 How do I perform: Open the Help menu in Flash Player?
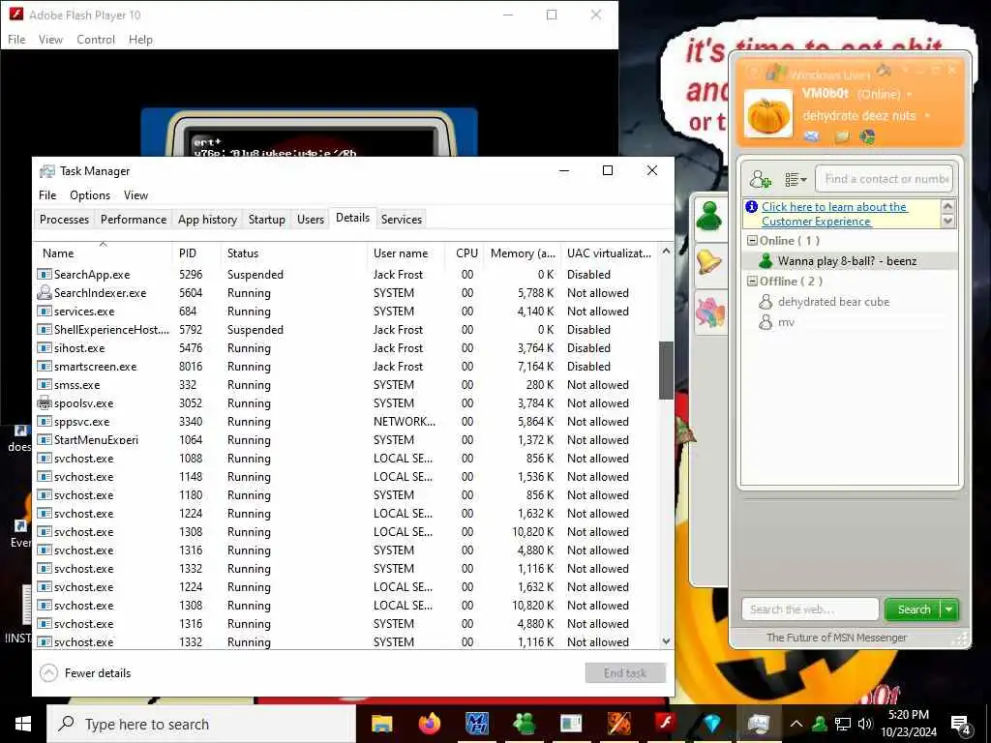(x=140, y=39)
